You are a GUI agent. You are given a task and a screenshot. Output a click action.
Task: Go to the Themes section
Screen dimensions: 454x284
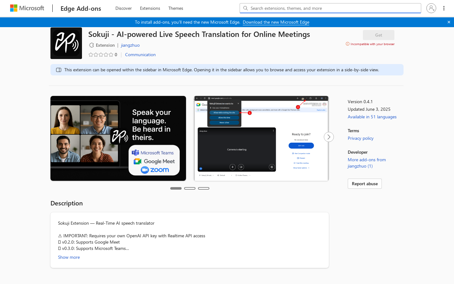click(176, 8)
